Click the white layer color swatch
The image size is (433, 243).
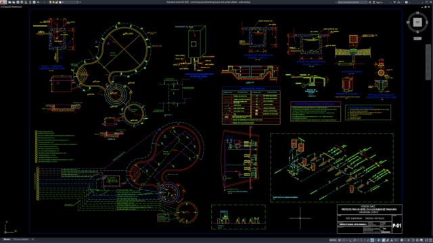tap(60, 2)
